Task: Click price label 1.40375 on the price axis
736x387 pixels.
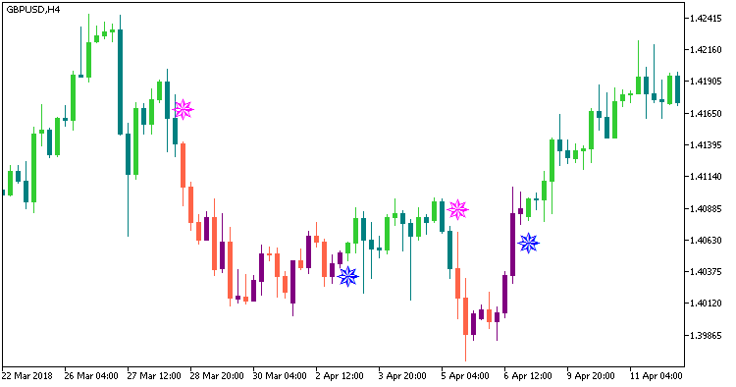Action: pos(706,271)
